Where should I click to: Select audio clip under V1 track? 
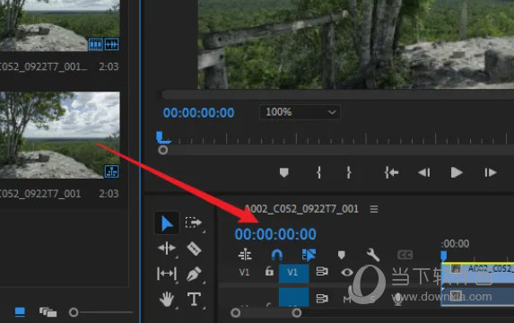(477, 296)
